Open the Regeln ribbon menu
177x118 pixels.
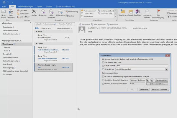click(131, 14)
